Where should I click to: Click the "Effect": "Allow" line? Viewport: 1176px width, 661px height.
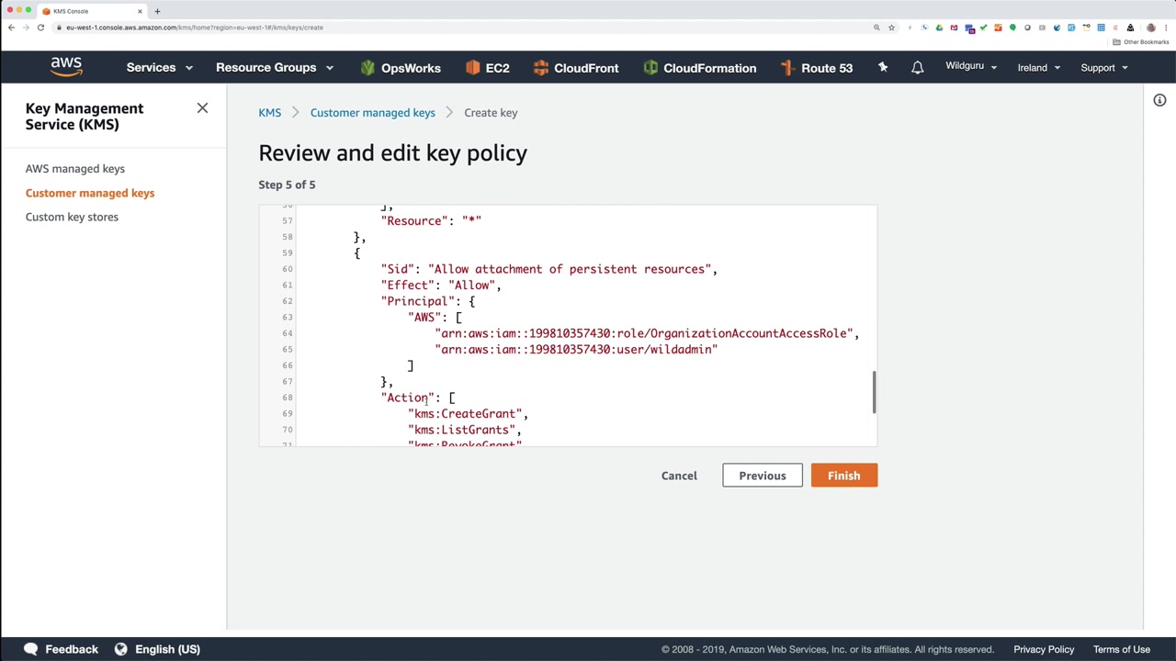pos(441,286)
